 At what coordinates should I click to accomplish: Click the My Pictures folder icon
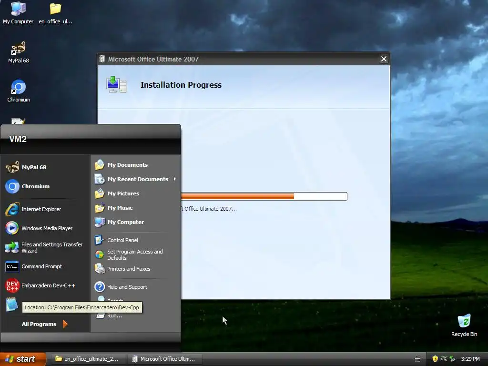pyautogui.click(x=100, y=193)
